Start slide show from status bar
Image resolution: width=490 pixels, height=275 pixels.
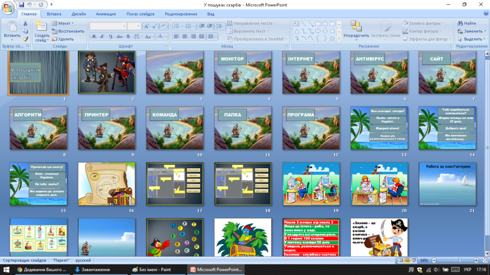[x=414, y=260]
